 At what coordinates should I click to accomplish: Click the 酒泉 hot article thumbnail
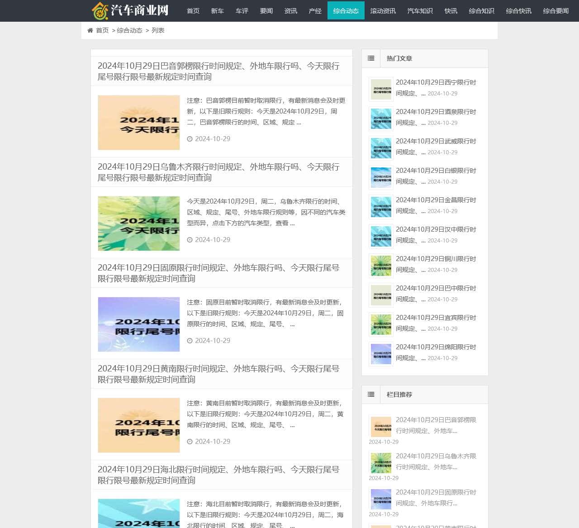381,119
